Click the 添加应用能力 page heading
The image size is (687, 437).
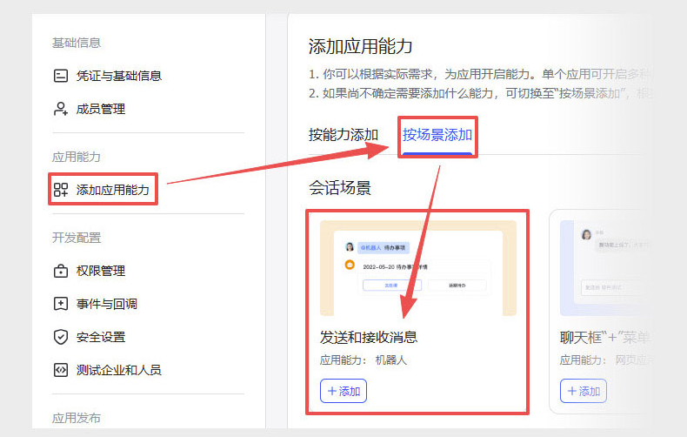pyautogui.click(x=360, y=46)
